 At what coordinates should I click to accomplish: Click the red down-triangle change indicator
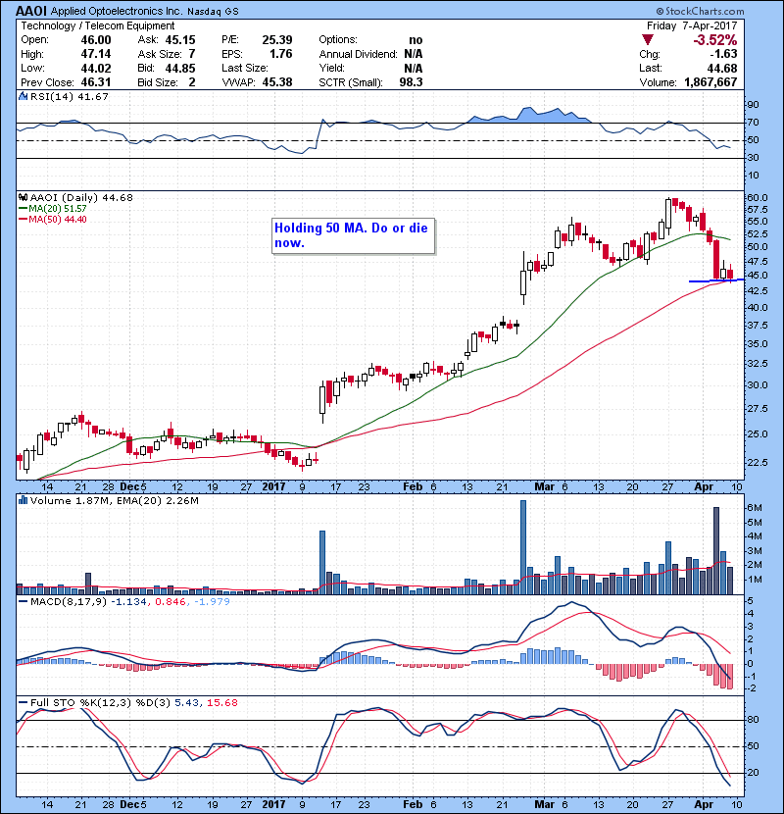click(647, 39)
